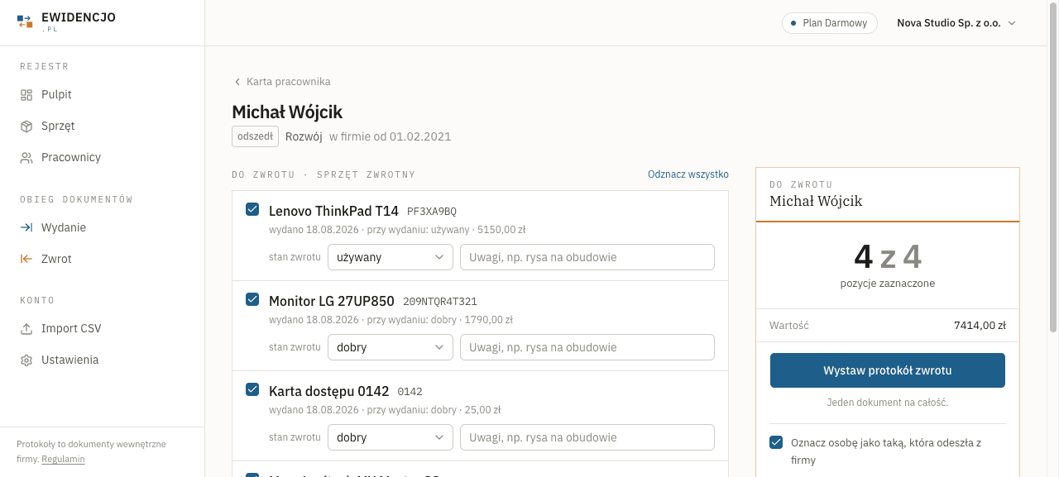Click serial number 209NTQR4T321
The image size is (1059, 477).
[440, 302]
